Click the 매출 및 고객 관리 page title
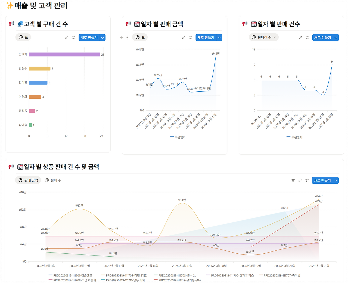 pos(41,5)
